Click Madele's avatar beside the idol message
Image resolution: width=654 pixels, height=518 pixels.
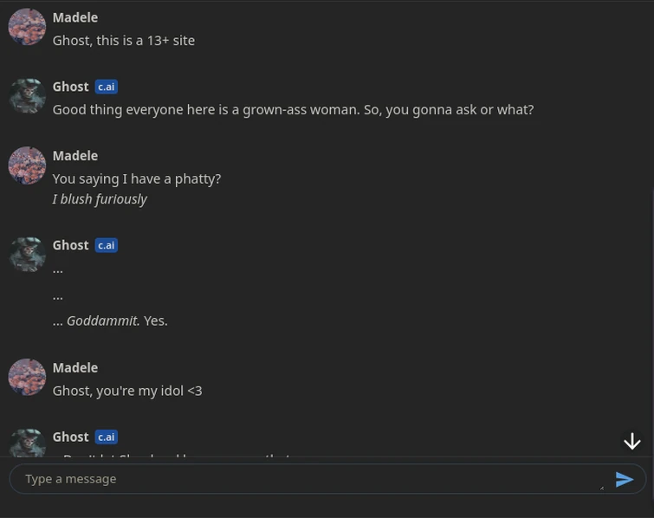[27, 377]
